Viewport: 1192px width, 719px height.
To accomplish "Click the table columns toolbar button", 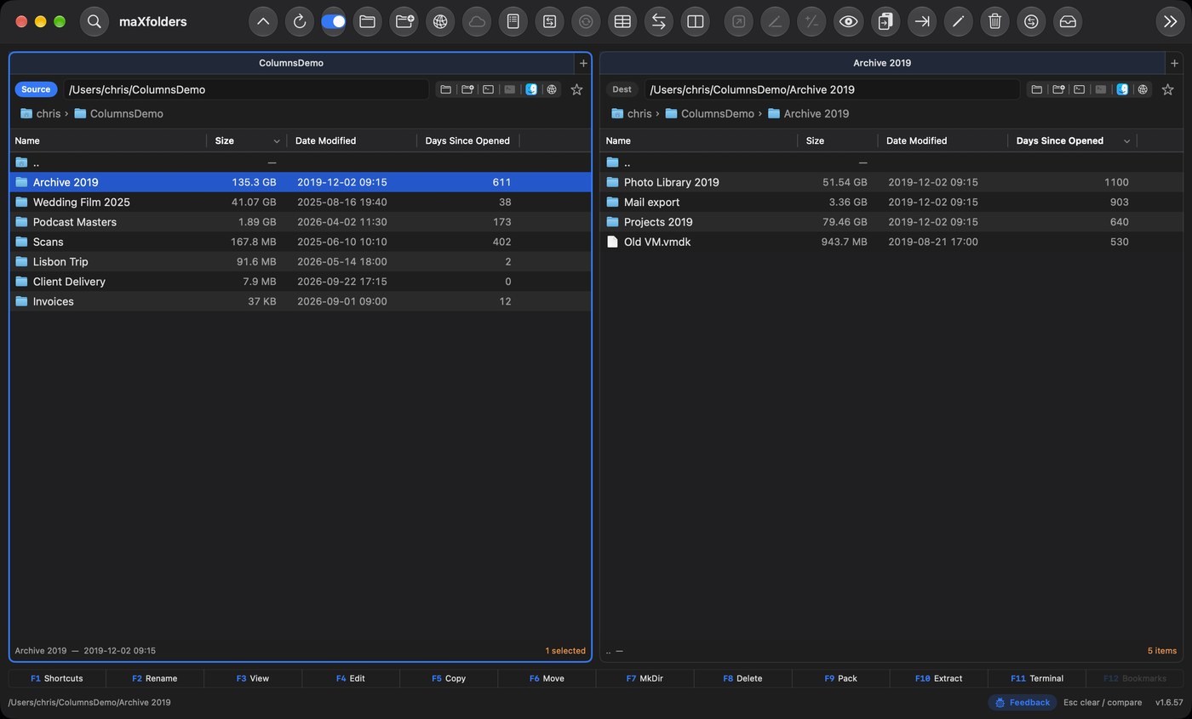I will [x=622, y=21].
